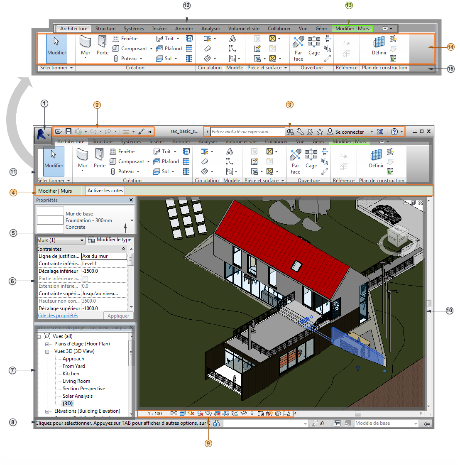Click the Help question mark icon

pos(394,132)
